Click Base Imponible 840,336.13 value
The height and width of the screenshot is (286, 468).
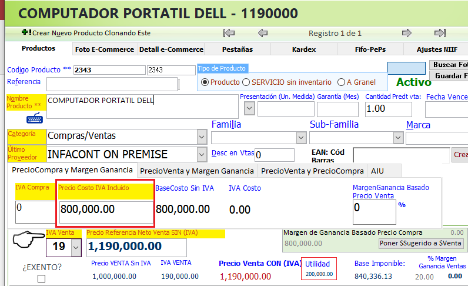pyautogui.click(x=373, y=277)
